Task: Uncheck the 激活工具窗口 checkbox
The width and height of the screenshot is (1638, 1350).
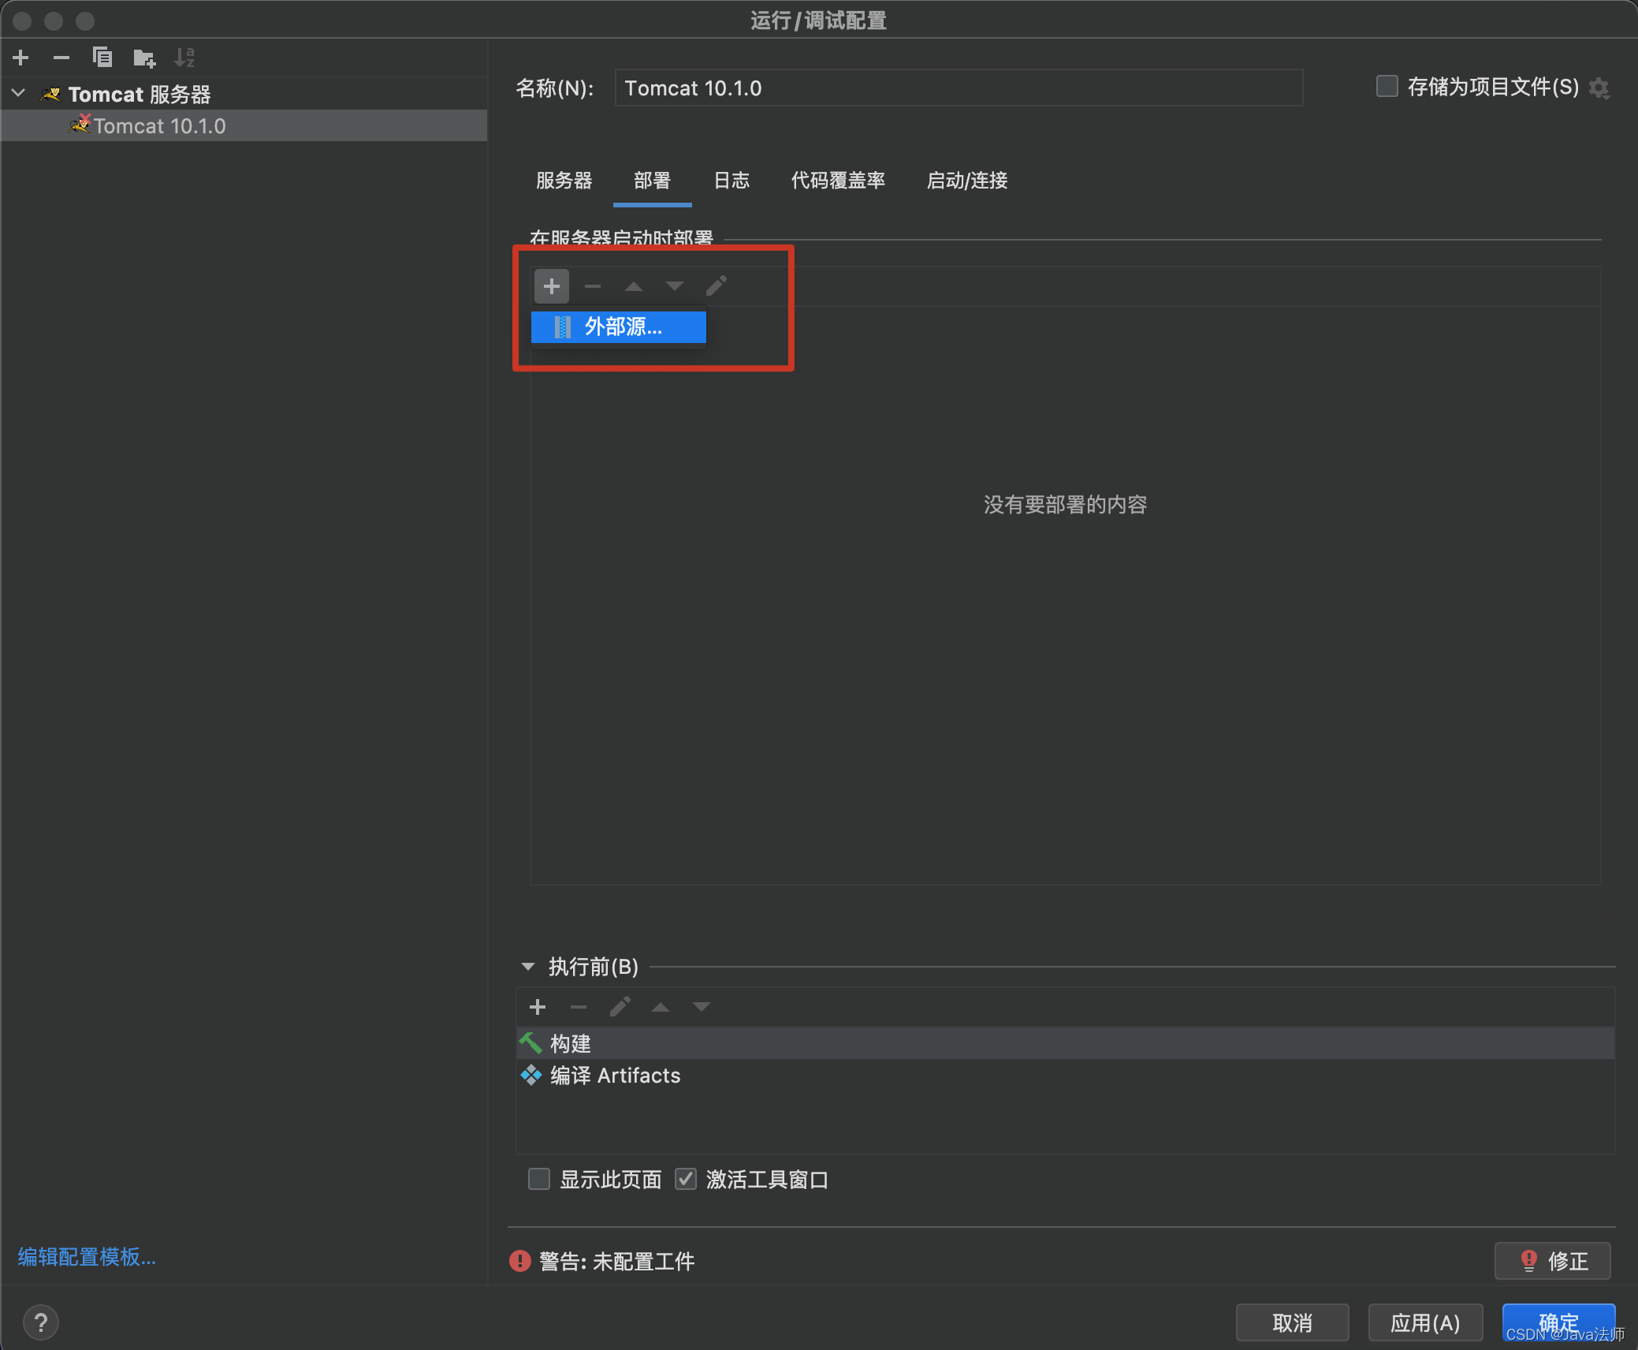Action: (686, 1179)
